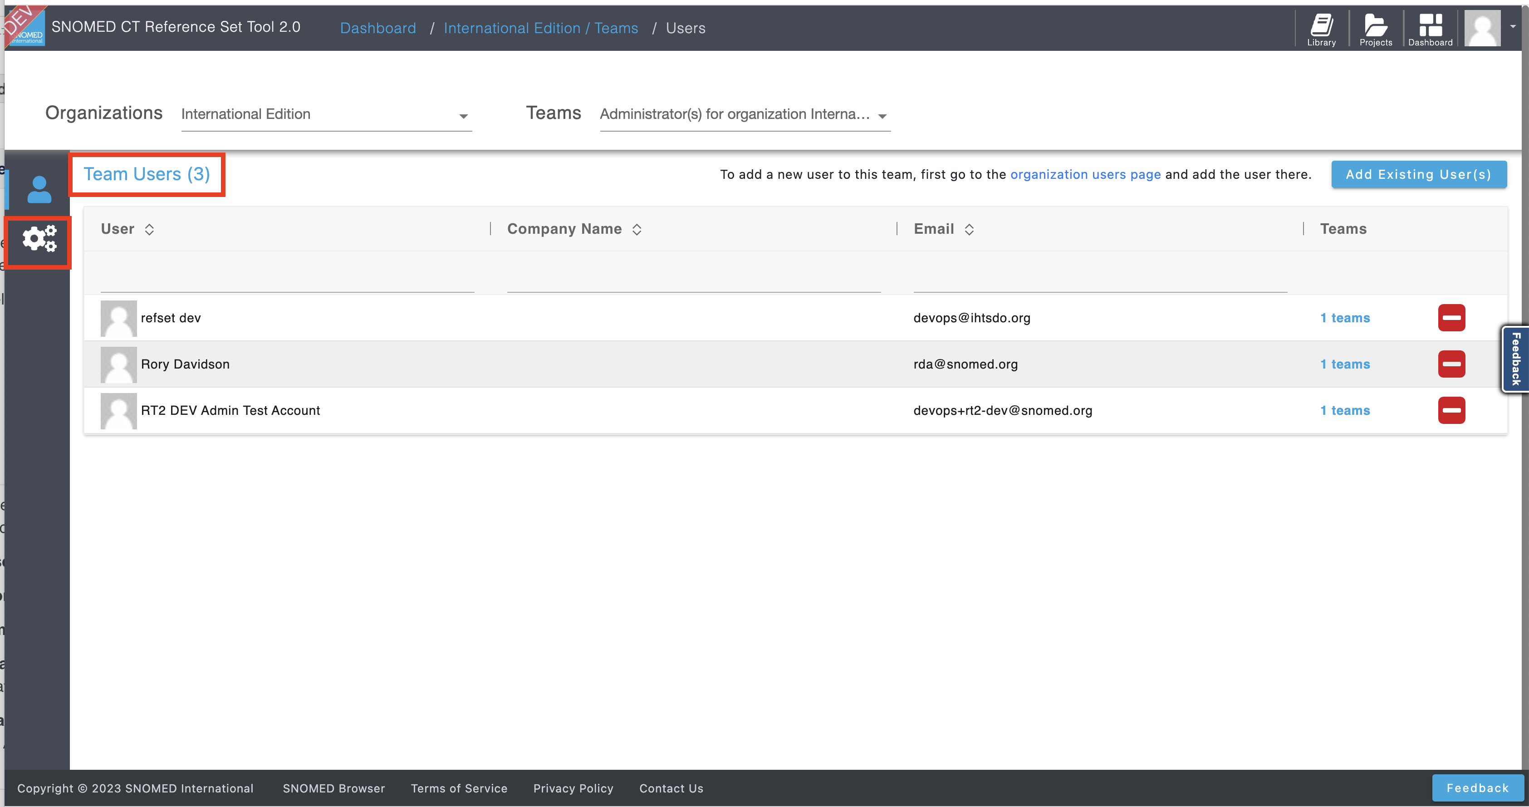
Task: Click the Rory Davidson user name
Action: [x=185, y=364]
